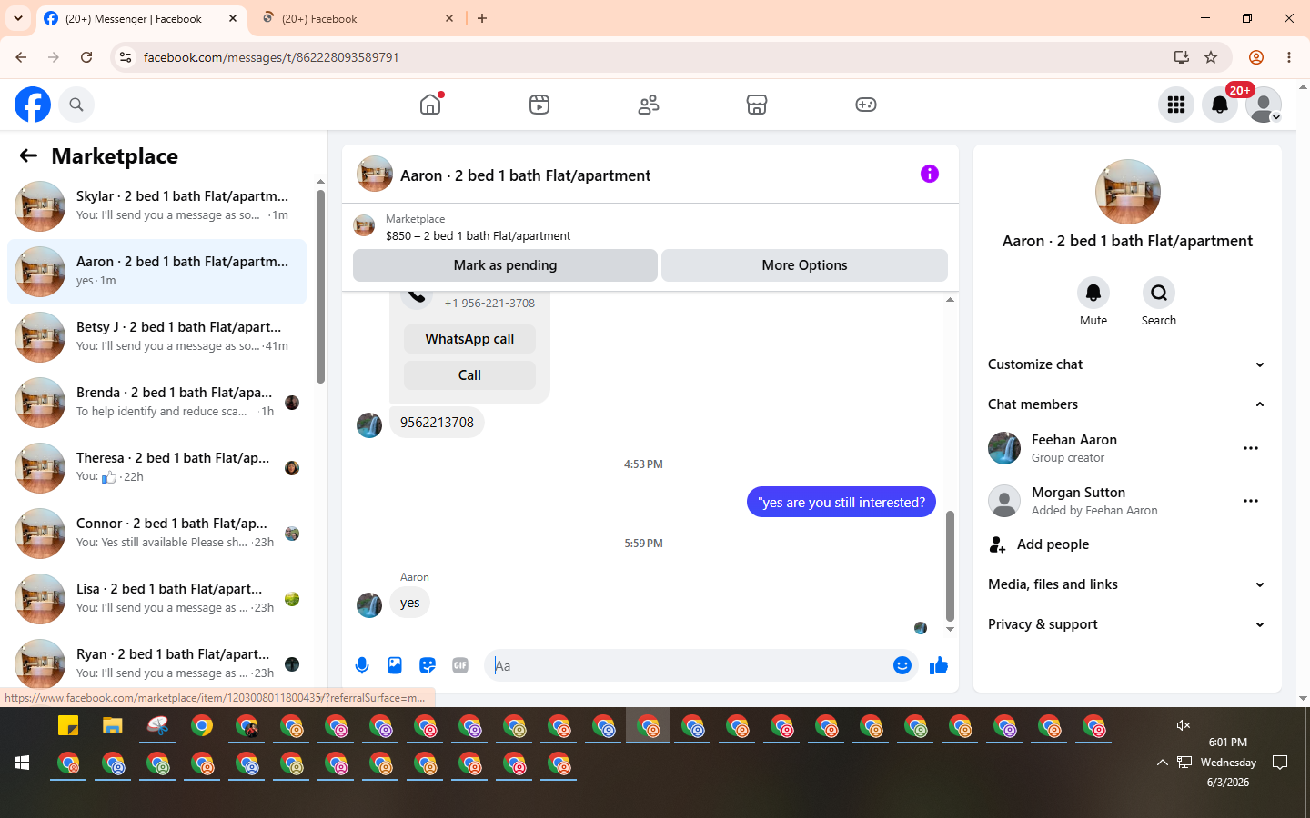Open conversation information purple icon
The height and width of the screenshot is (818, 1310).
(929, 174)
